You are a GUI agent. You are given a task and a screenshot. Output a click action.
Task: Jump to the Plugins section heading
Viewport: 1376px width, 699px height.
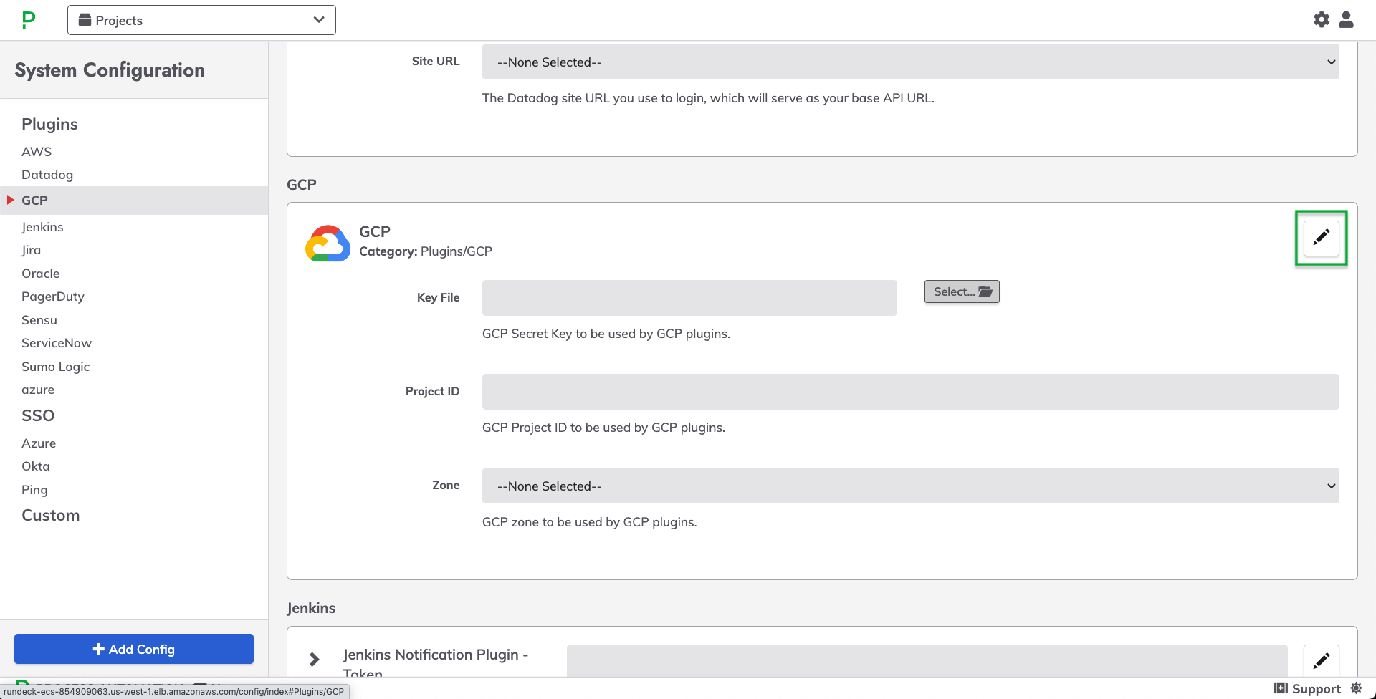tap(49, 124)
